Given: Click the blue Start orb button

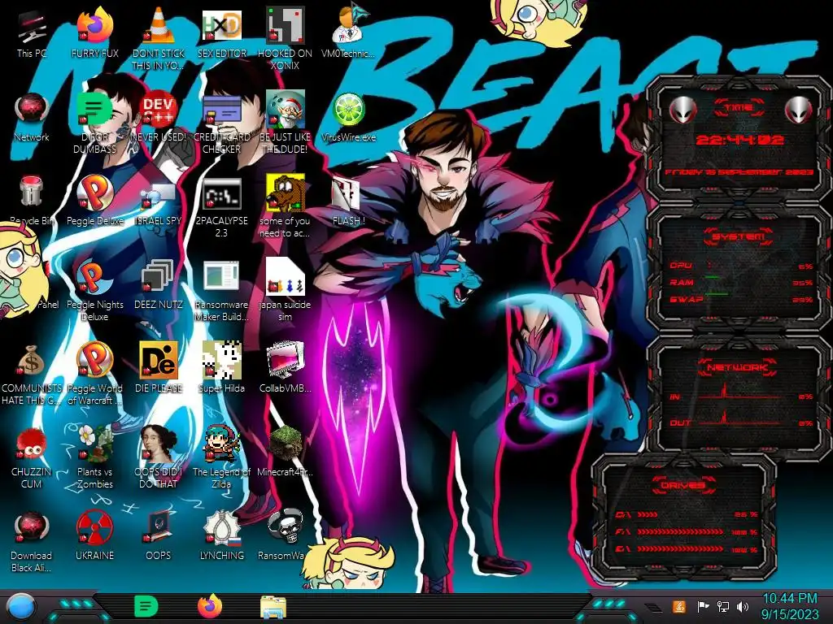Looking at the screenshot, I should (x=20, y=606).
